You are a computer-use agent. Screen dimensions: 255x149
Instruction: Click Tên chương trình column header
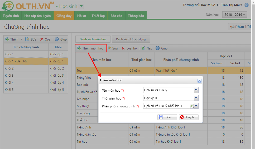tap(26, 47)
